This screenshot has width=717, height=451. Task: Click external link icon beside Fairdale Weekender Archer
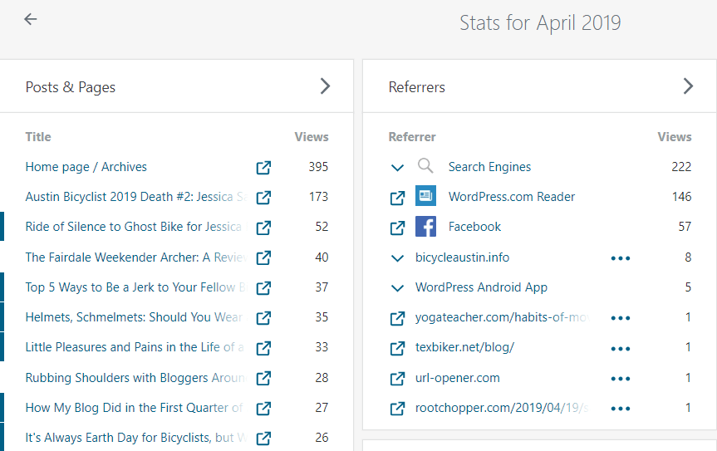pyautogui.click(x=263, y=257)
